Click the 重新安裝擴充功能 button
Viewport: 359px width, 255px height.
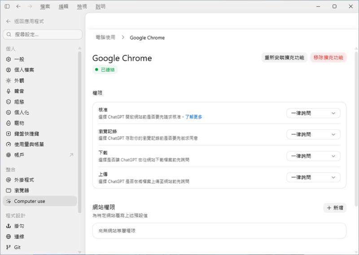[285, 57]
